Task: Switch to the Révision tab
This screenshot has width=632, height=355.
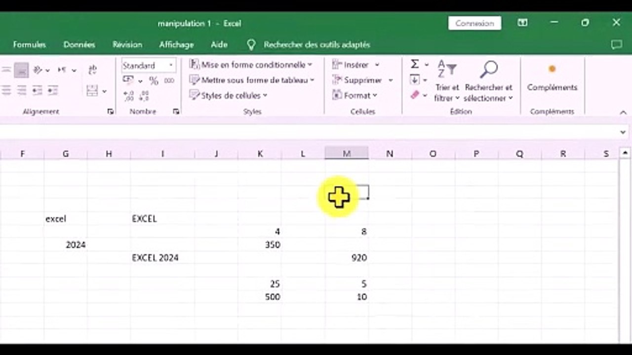Action: point(127,44)
